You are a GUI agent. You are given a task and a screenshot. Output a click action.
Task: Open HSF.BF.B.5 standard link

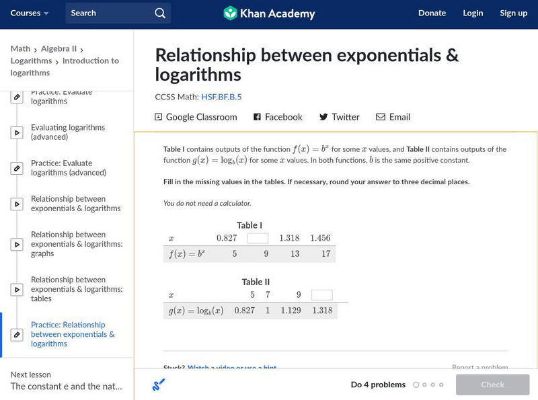[221, 97]
